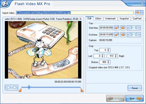Screen dimensions: 146x104
Task: Click the playback position slider thumb
Action: 29,87
